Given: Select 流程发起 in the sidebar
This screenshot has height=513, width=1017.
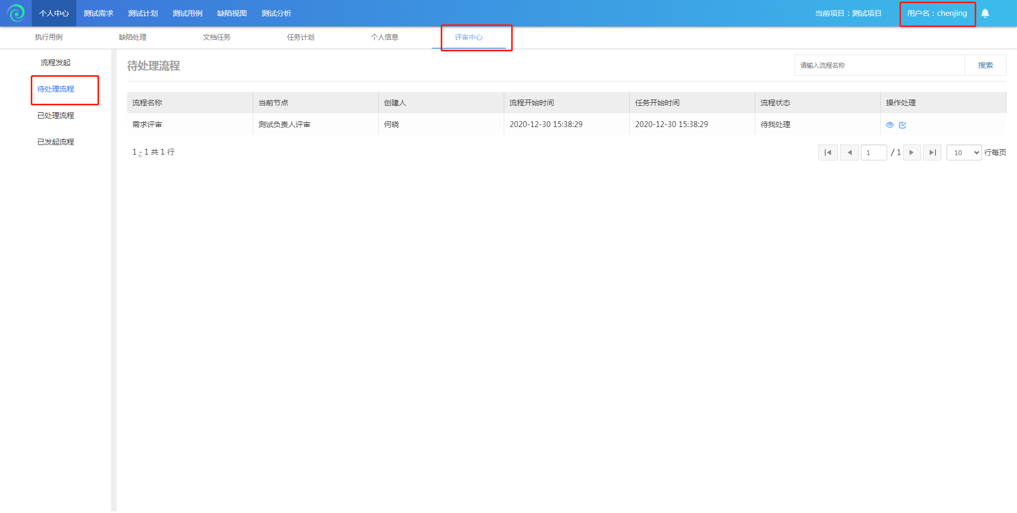Looking at the screenshot, I should (x=56, y=62).
